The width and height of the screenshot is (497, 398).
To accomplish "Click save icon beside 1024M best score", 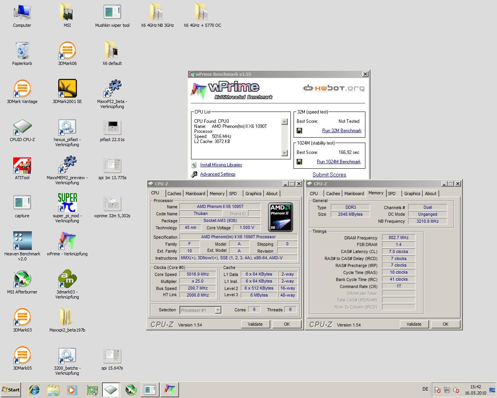I will (x=299, y=162).
